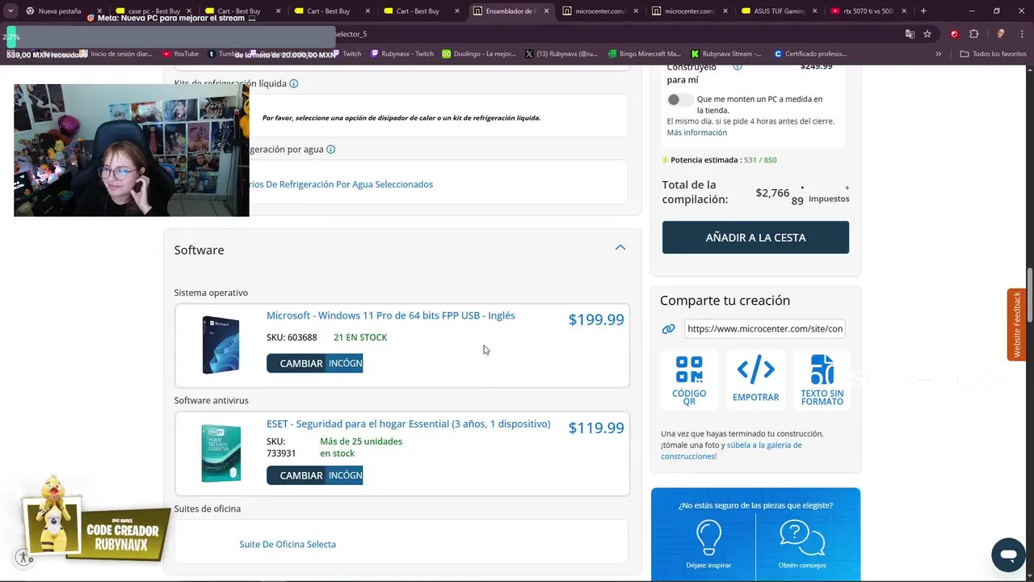Switch to the ASUS TUF Gaming tab
The width and height of the screenshot is (1034, 582).
(x=779, y=11)
